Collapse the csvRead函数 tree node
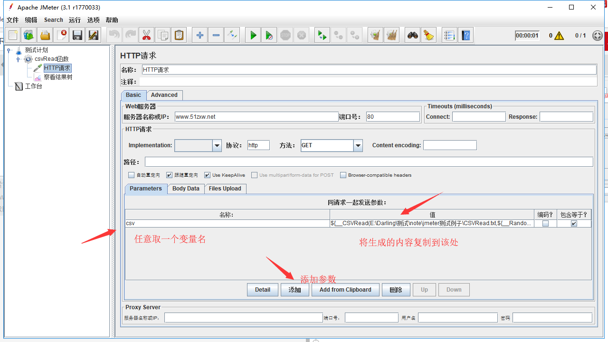 (18, 59)
